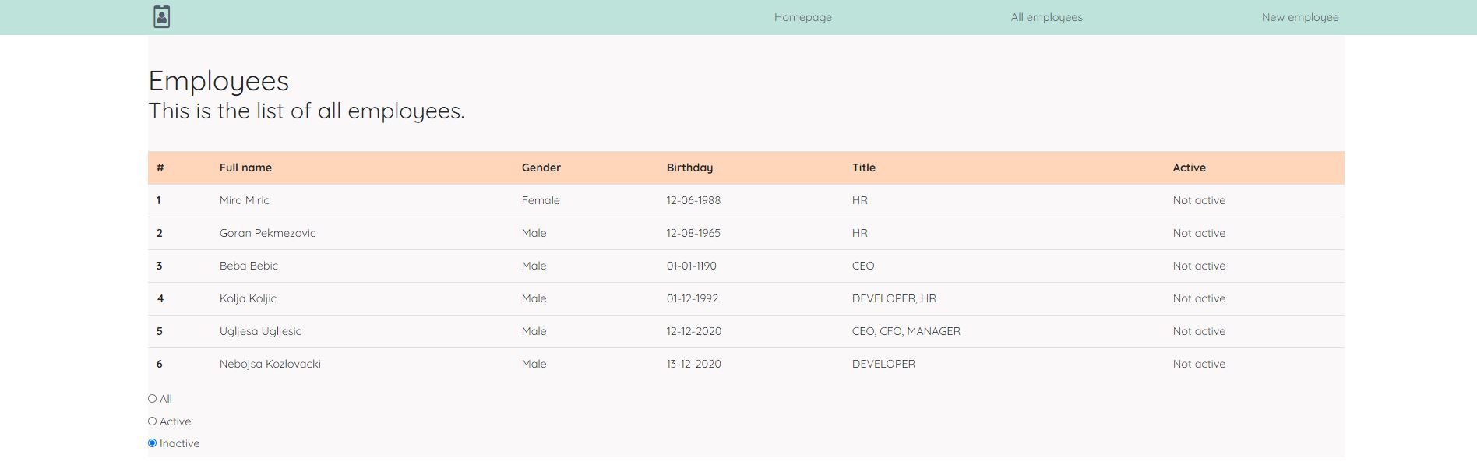Click the # column header
Screen dimensions: 1477x462
[x=160, y=168]
